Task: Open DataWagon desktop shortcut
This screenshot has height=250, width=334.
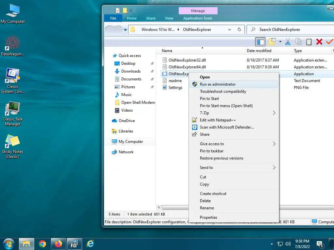Action: pos(13,46)
